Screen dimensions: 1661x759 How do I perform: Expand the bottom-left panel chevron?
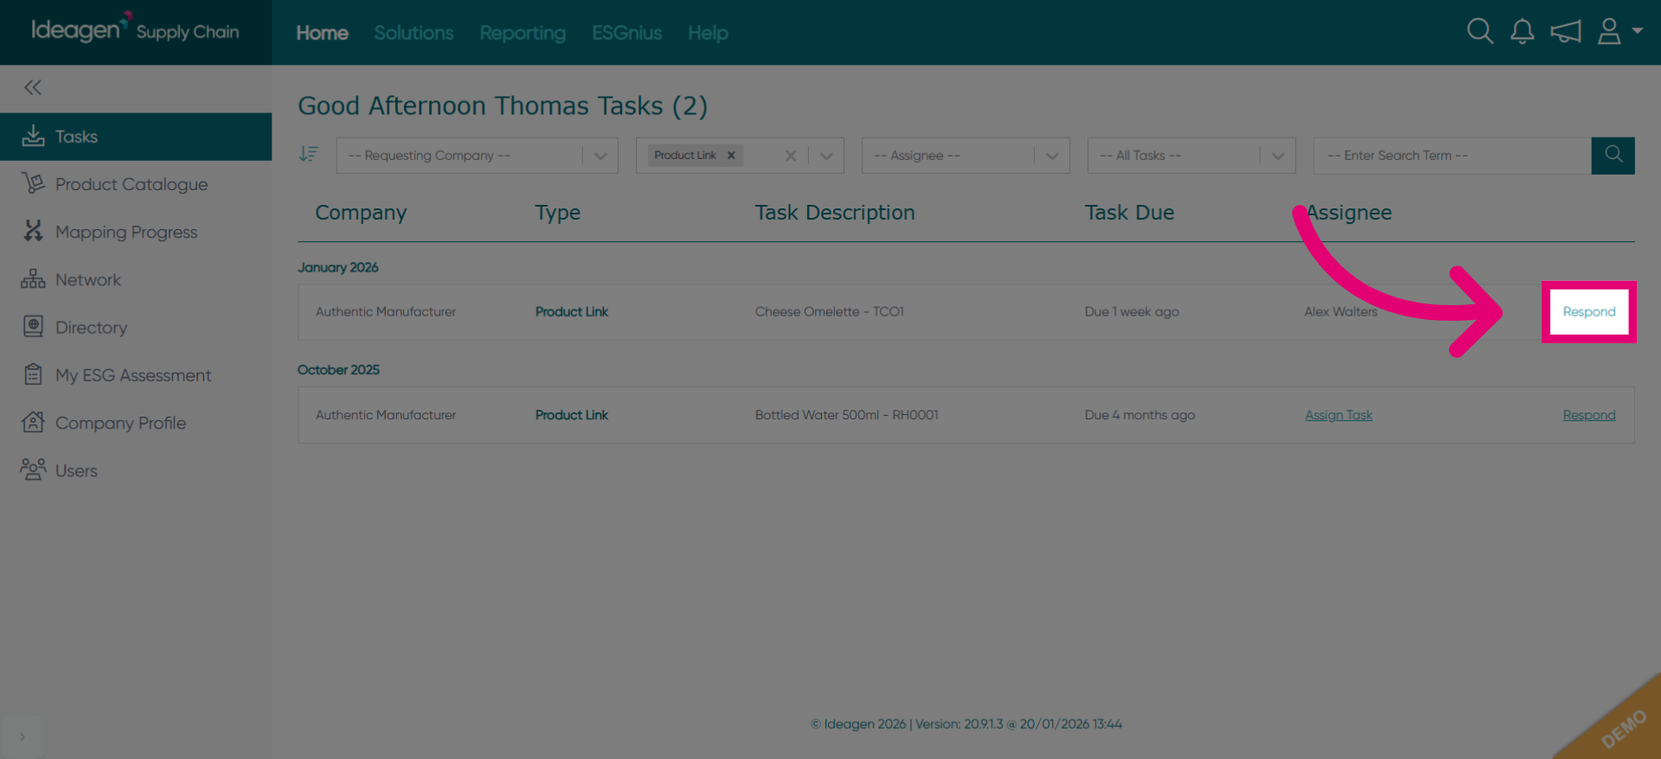(22, 737)
